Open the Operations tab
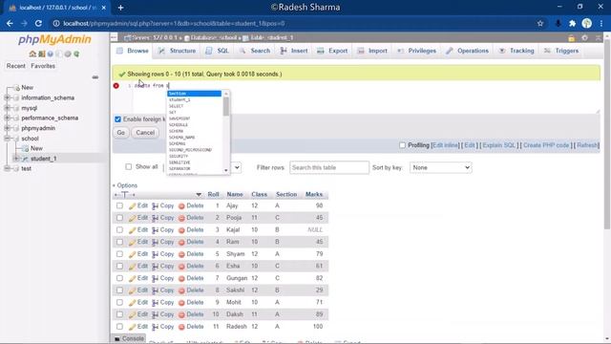The width and height of the screenshot is (611, 344). [467, 51]
